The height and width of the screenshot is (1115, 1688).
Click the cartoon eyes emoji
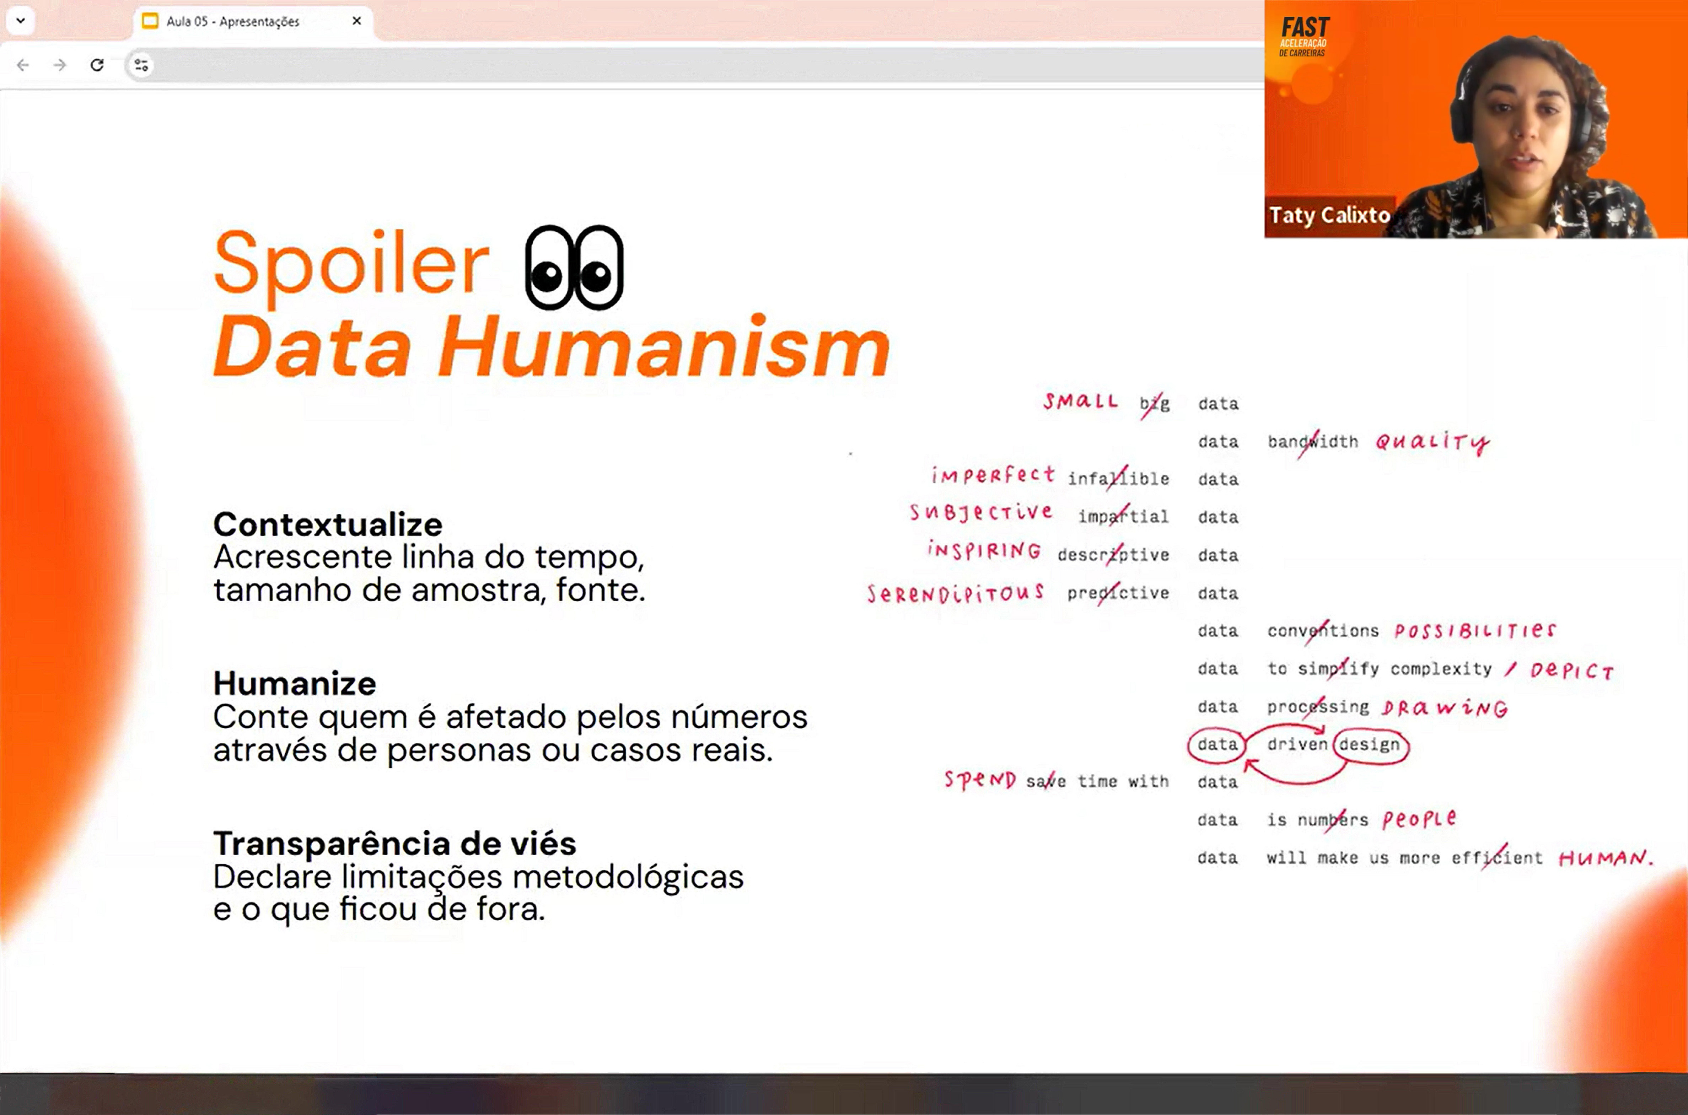point(574,268)
